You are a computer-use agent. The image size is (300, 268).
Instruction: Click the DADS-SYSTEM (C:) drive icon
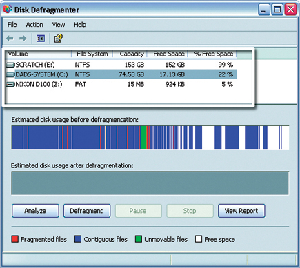[x=10, y=74]
